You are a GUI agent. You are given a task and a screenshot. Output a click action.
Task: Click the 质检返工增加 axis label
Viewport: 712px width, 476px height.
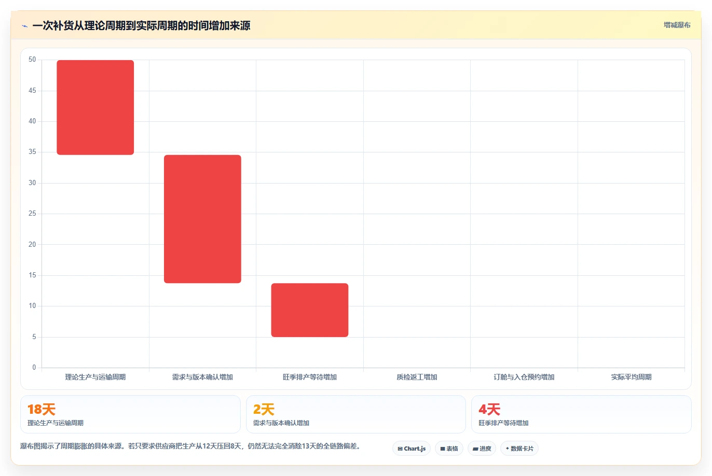coord(417,377)
